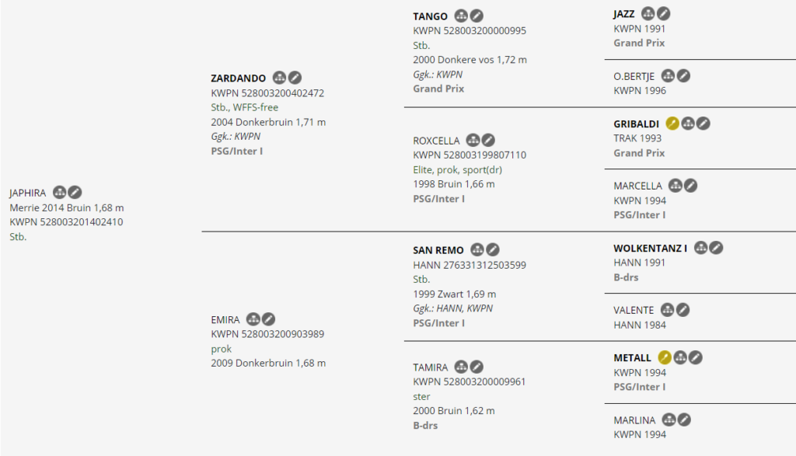
Task: Click the yellow icon beside GRIBALDI
Action: [673, 124]
